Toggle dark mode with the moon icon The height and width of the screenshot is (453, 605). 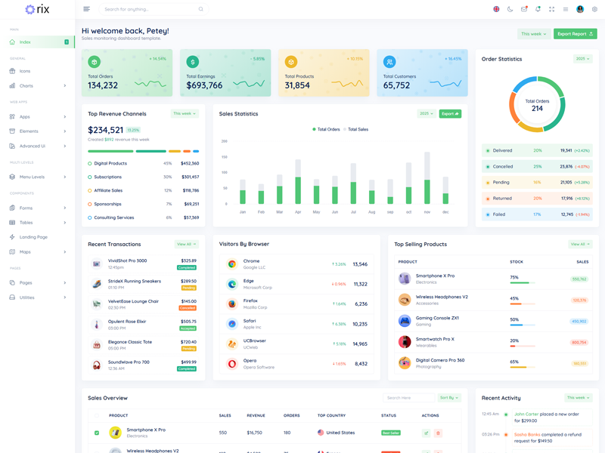click(x=510, y=9)
